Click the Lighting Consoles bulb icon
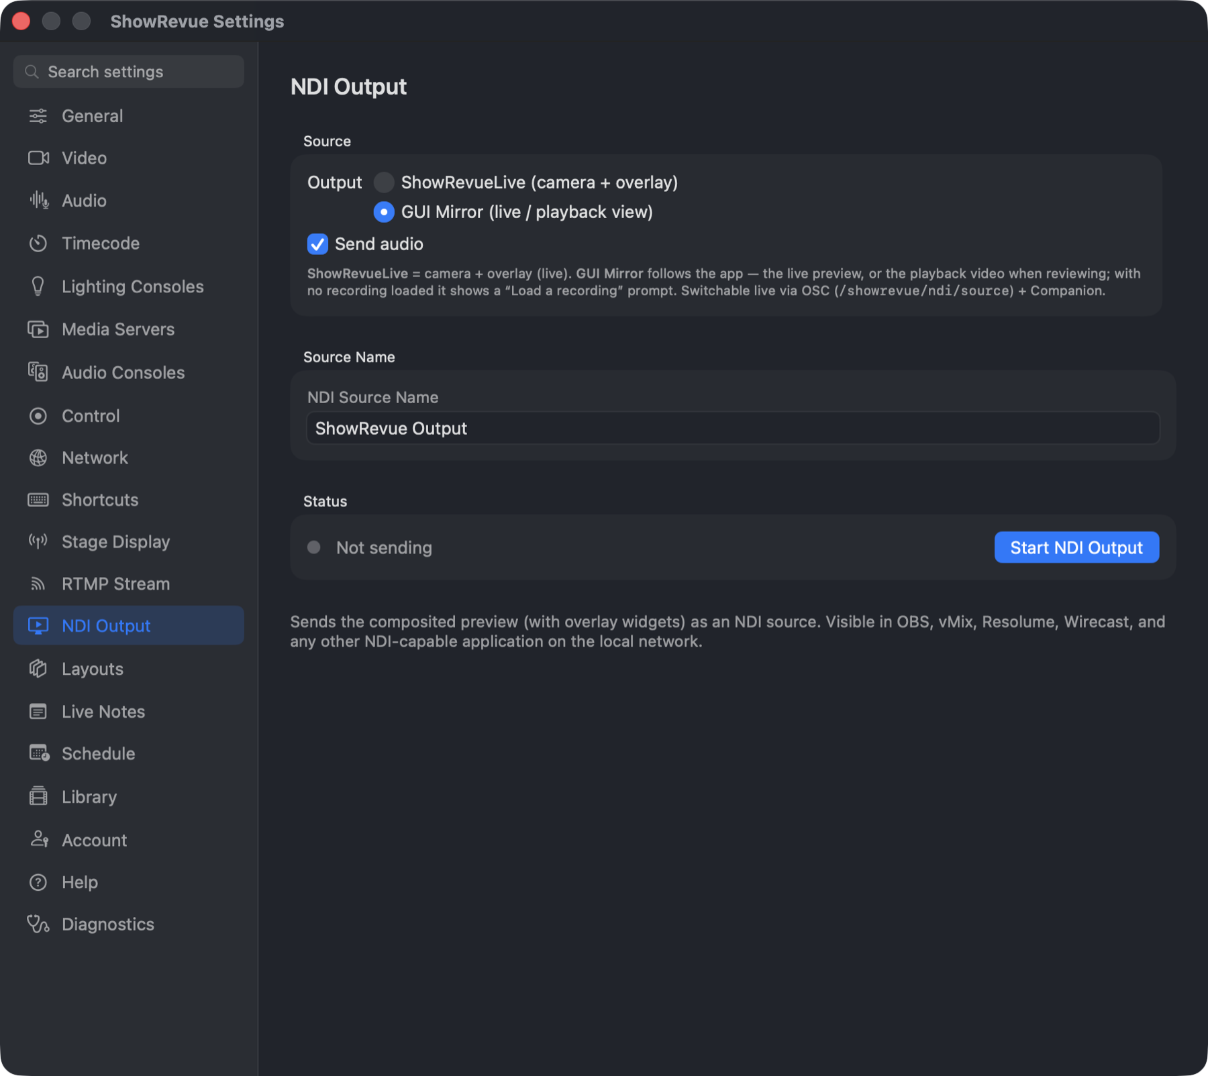This screenshot has height=1076, width=1208. click(38, 286)
